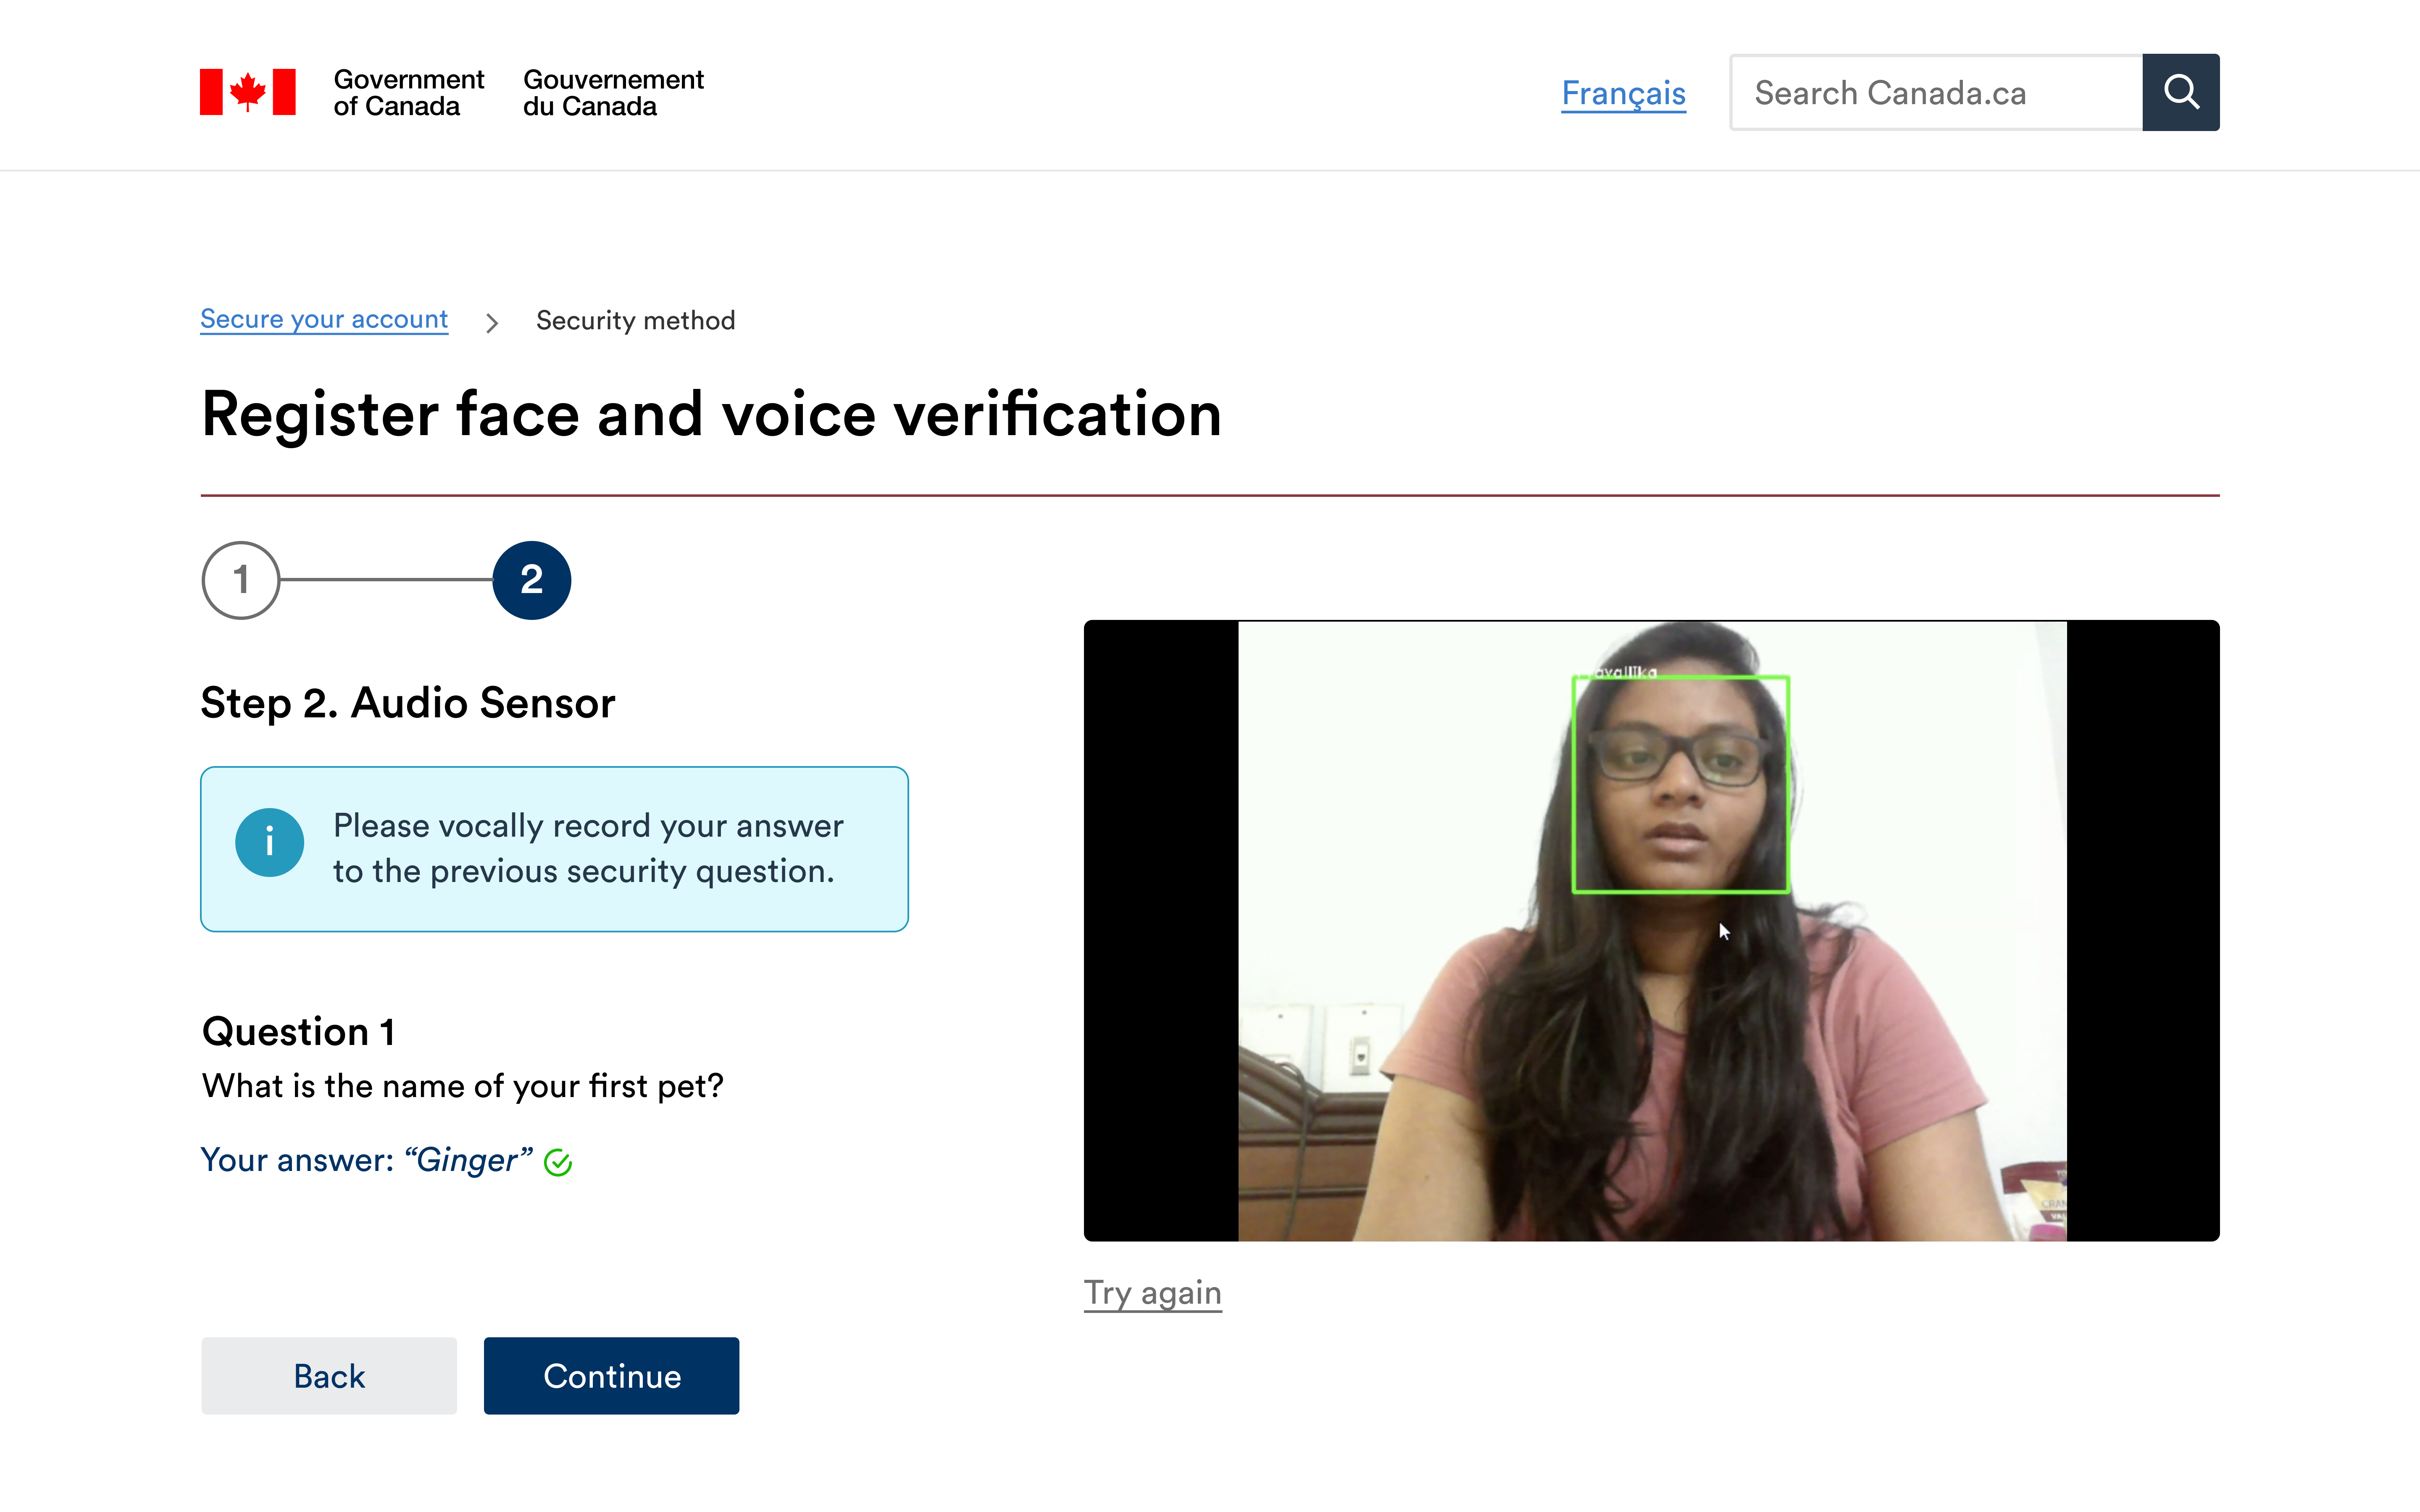2420x1512 pixels.
Task: Click the green checkmark beside Ginger
Action: click(558, 1162)
